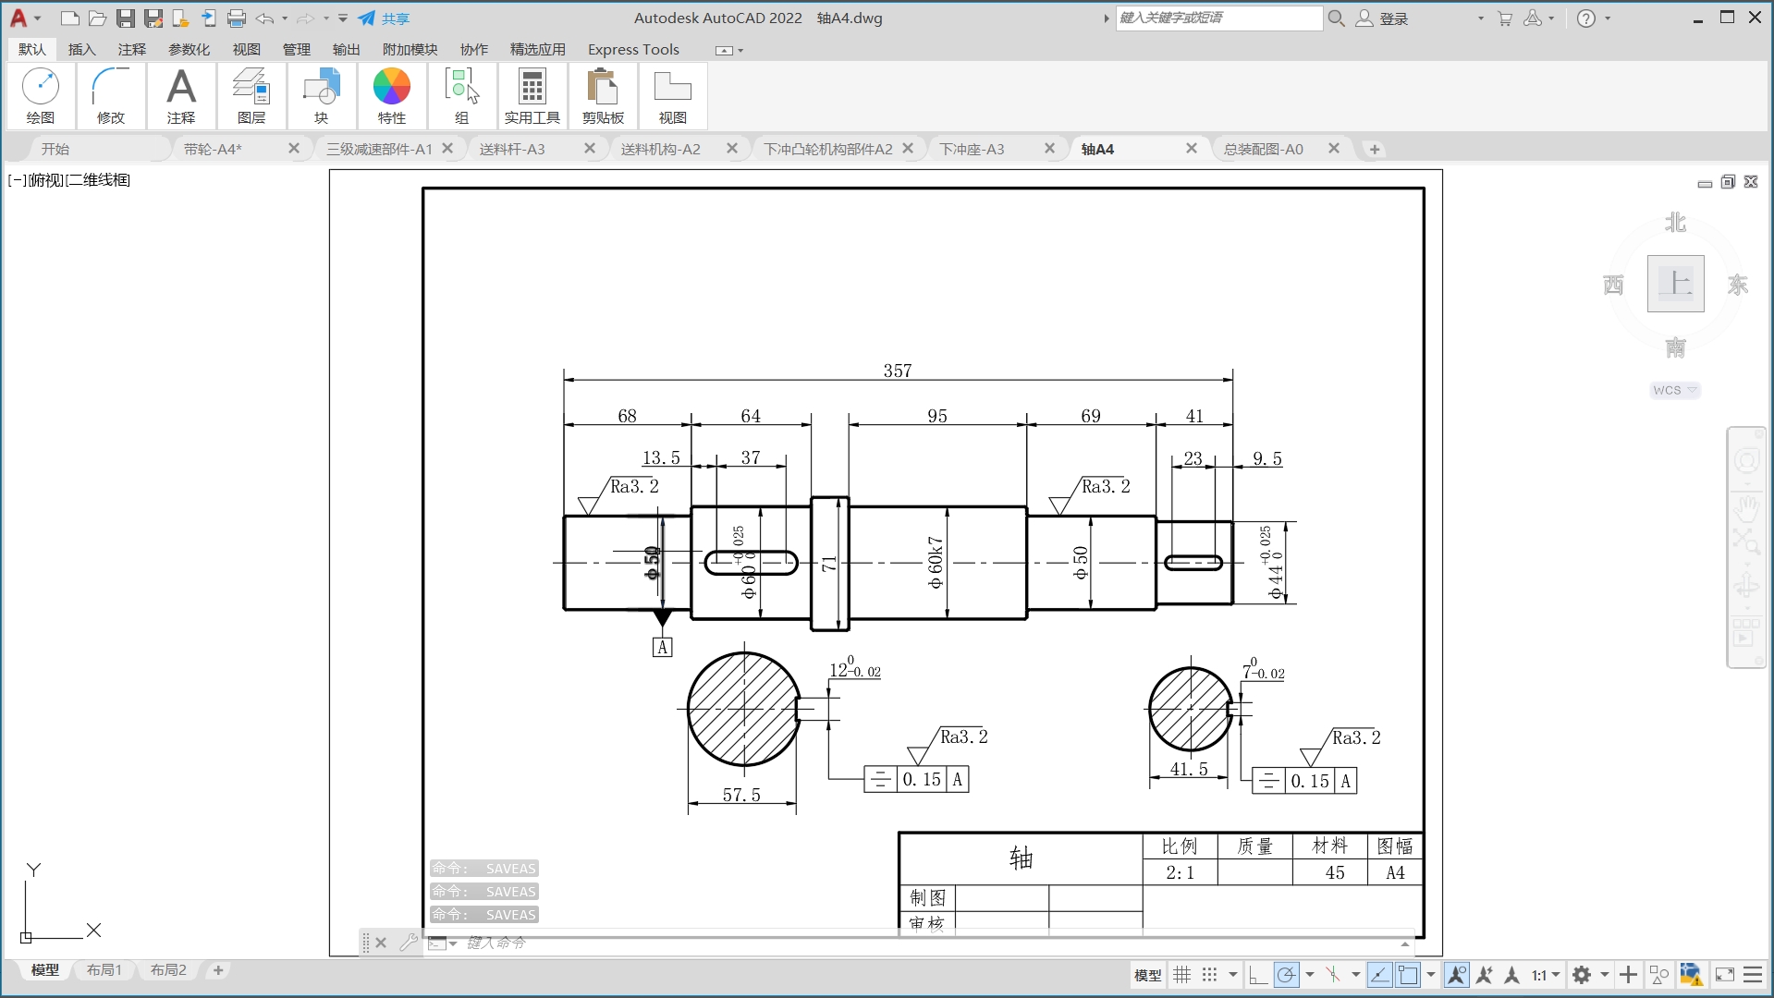Click the keyword search input field
The height and width of the screenshot is (998, 1774).
coord(1218,18)
